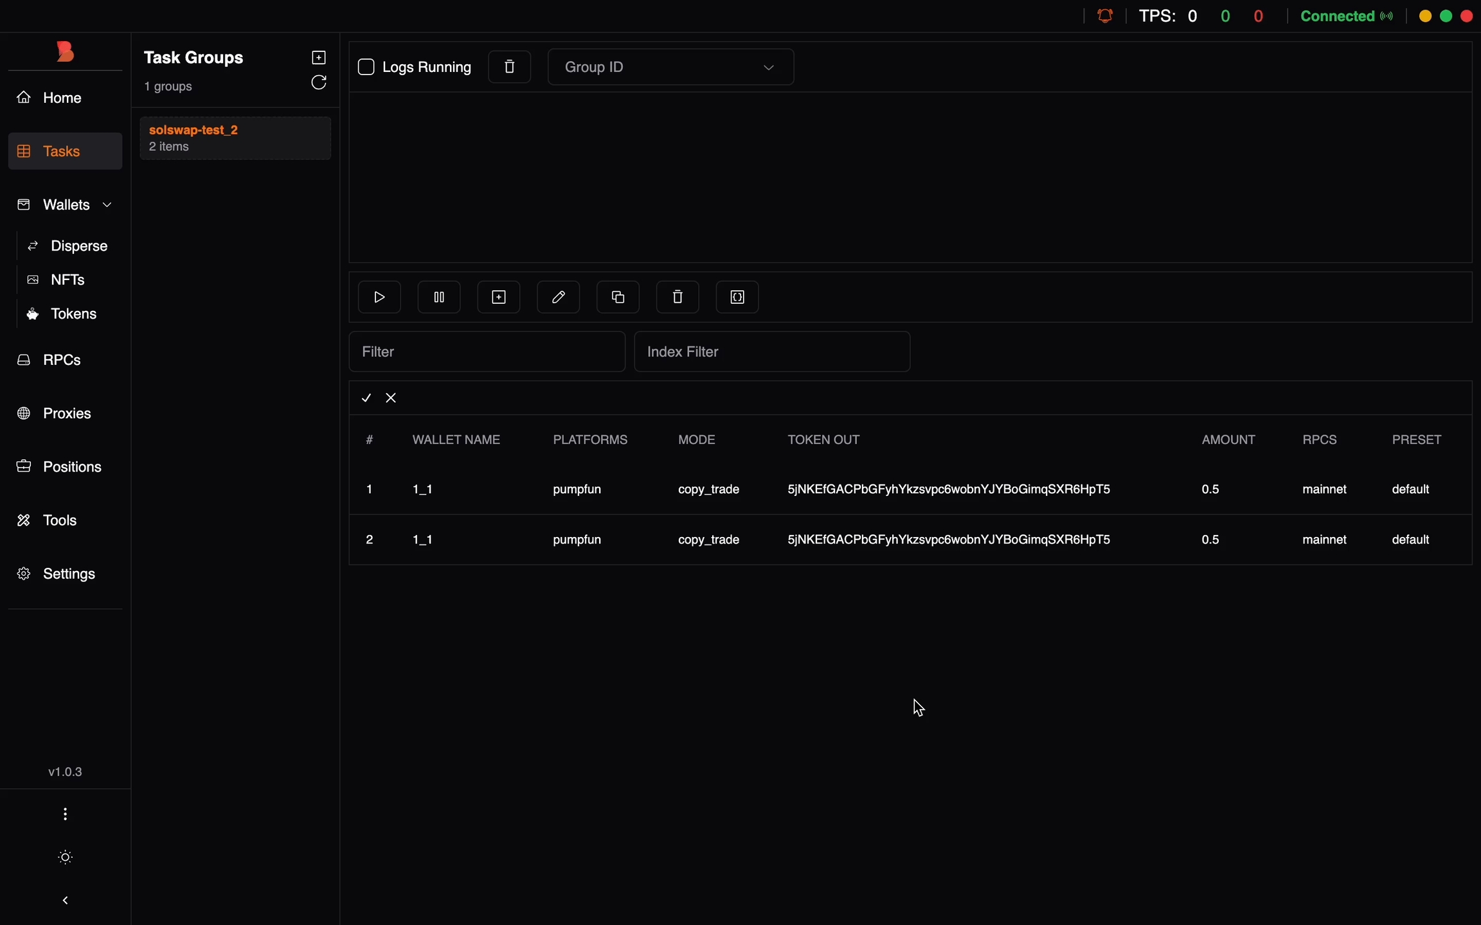Click the Index Filter input field
The width and height of the screenshot is (1481, 925).
(x=771, y=351)
